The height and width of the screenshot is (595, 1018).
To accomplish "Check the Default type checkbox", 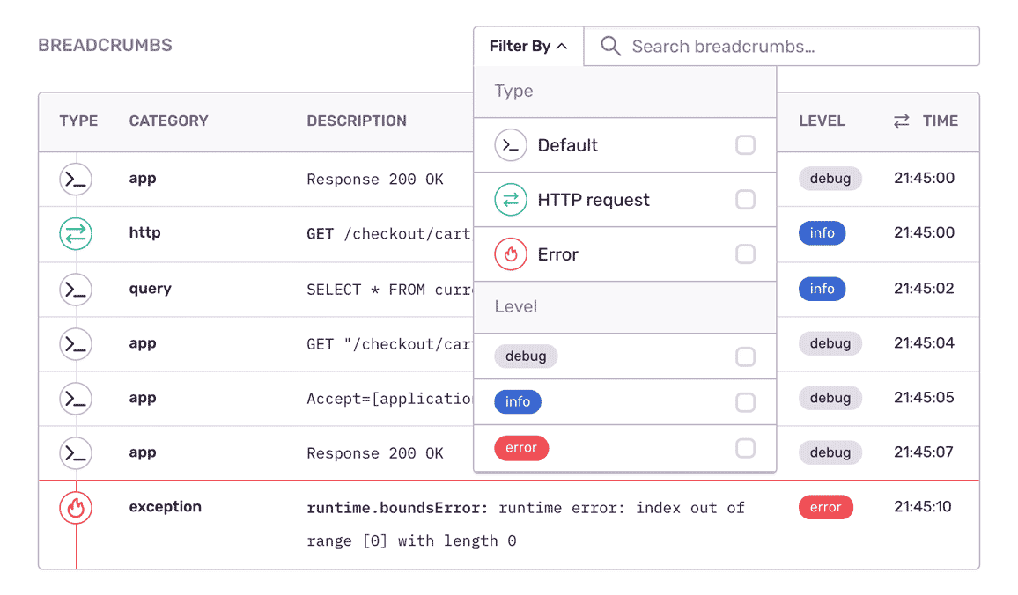I will (x=745, y=145).
